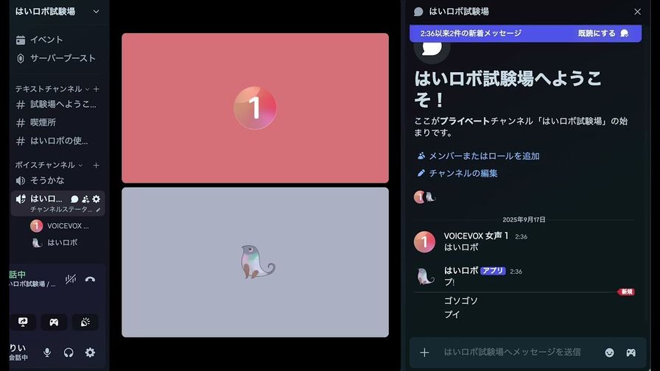The image size is (660, 371).
Task: Disconnect from voice call with hang-up icon
Action: pos(90,280)
